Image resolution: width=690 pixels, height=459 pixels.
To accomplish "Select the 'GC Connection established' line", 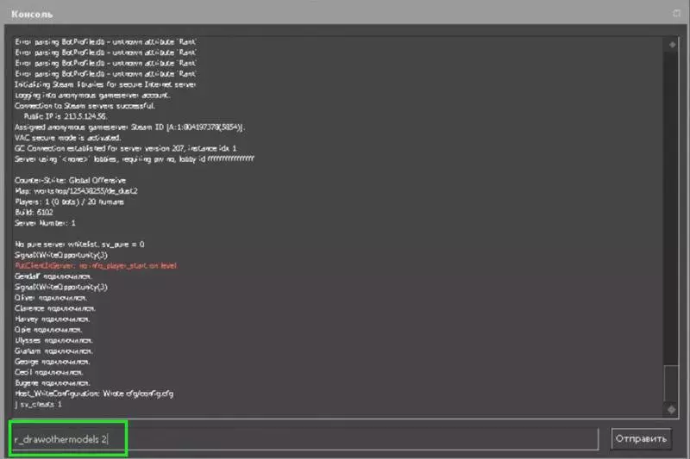I will click(125, 148).
